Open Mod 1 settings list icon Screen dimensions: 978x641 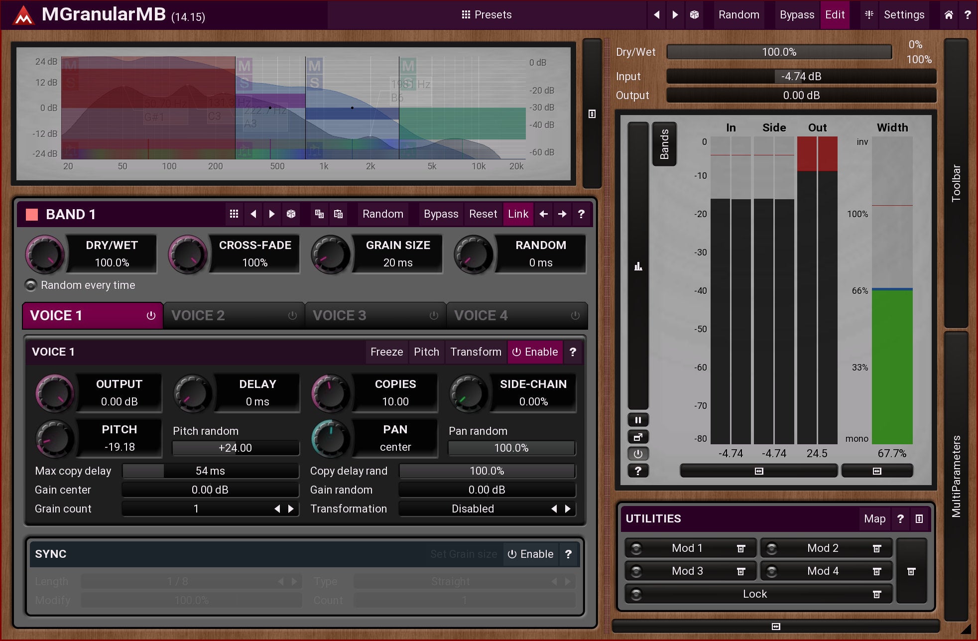pos(741,548)
